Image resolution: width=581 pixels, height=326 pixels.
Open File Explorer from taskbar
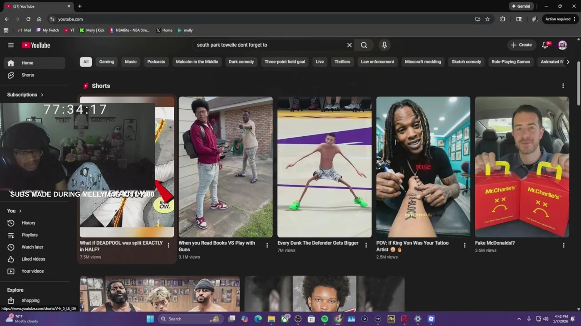tap(271, 319)
